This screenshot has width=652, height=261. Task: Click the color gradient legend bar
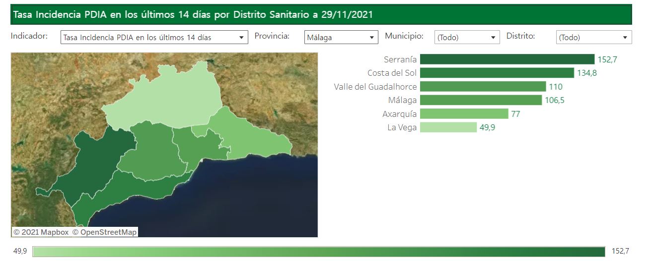tap(319, 252)
